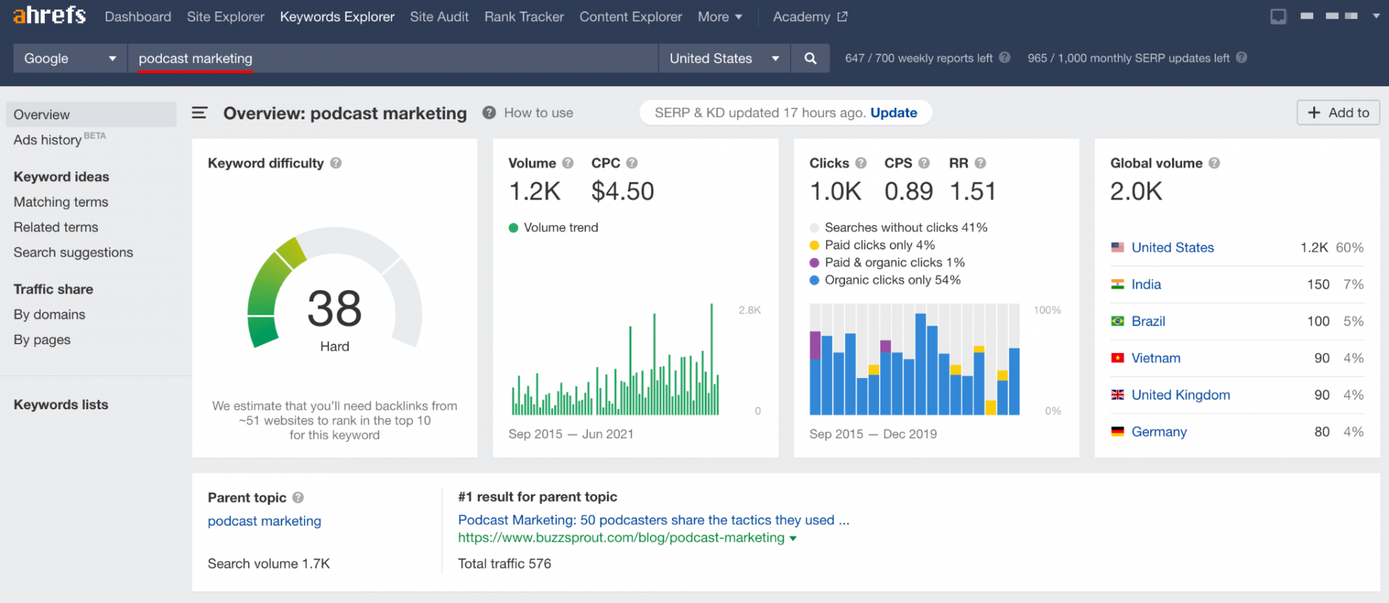This screenshot has width=1389, height=603.
Task: Open Matching terms
Action: 61,202
